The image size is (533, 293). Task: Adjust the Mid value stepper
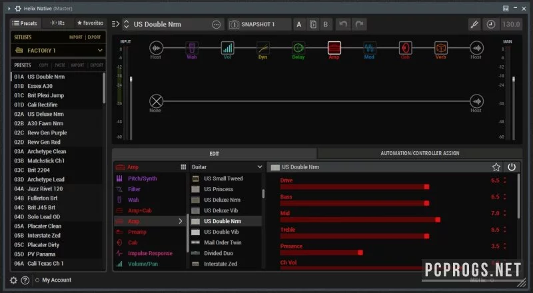505,213
